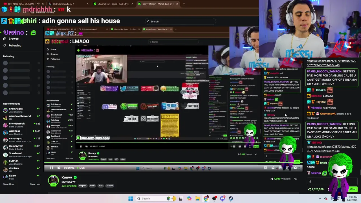Screen dimensions: 361x203
Task: Open robertovstheworld recommended channel
Action: (x=21, y=118)
